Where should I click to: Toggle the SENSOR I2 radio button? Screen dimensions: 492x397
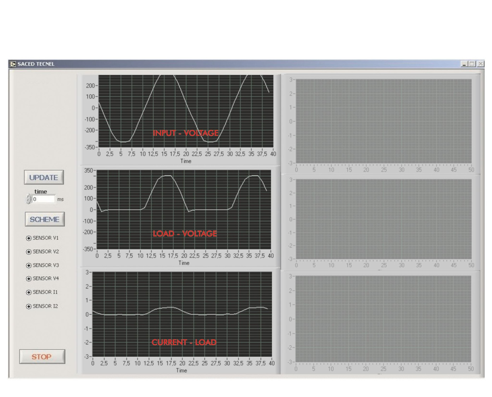click(x=29, y=306)
